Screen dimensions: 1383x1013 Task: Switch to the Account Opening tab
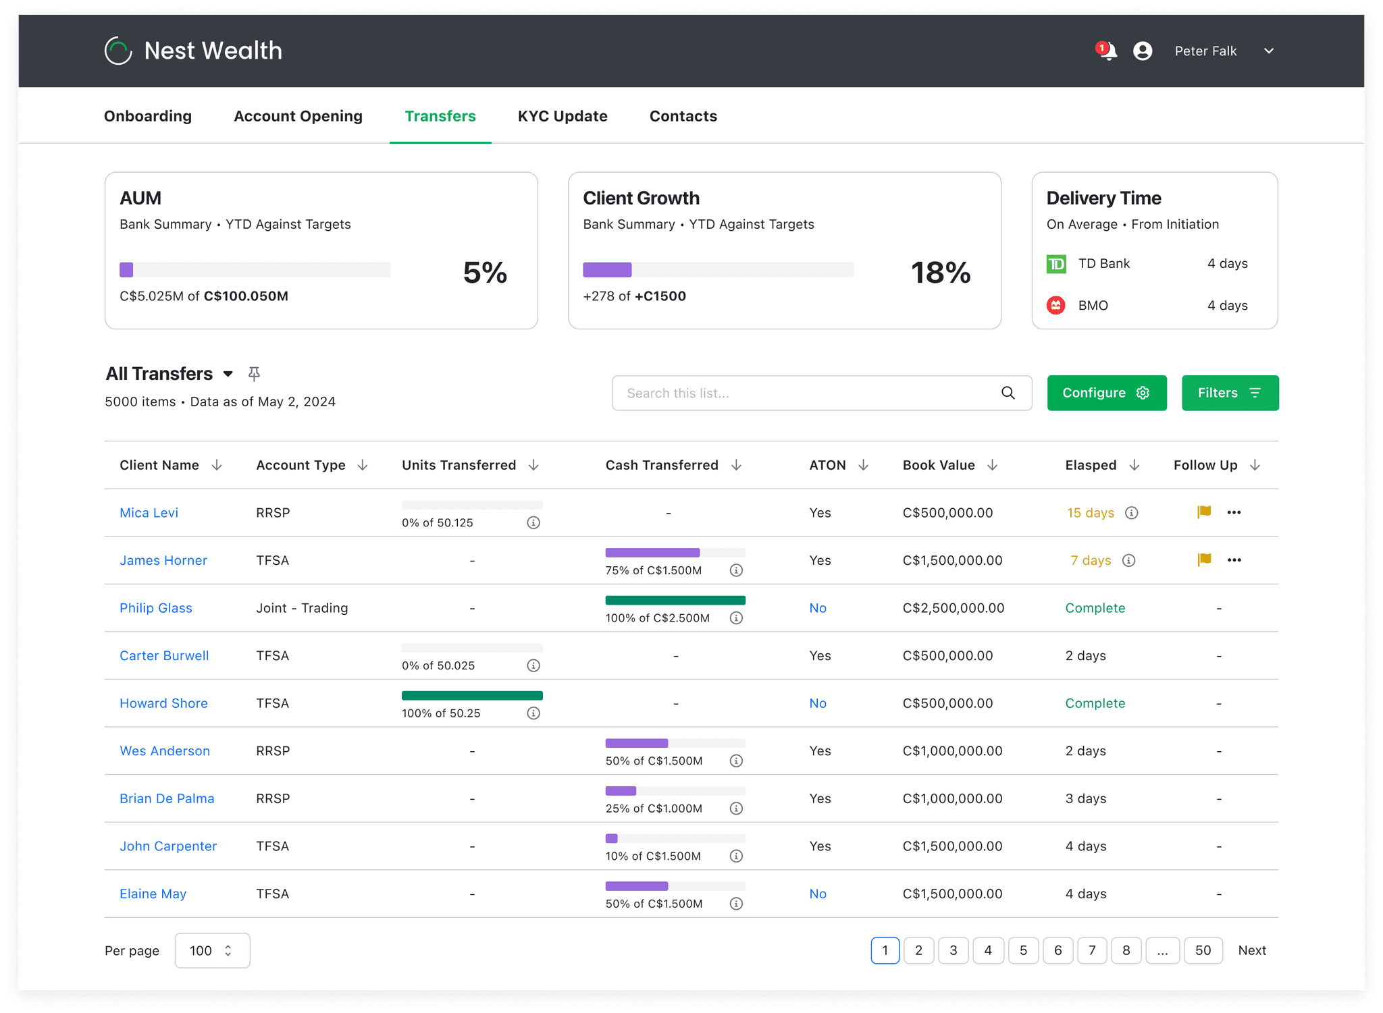(x=298, y=116)
